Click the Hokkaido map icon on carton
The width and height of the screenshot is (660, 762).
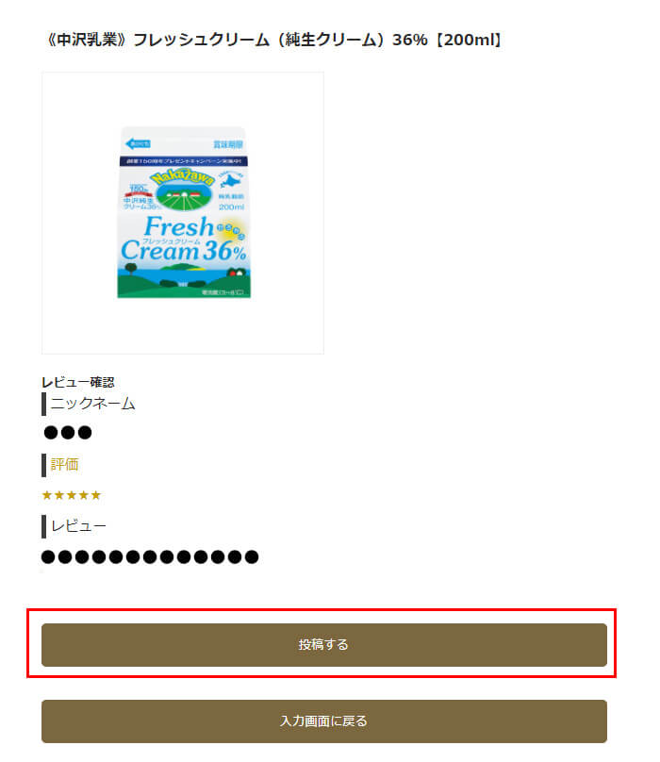click(x=231, y=181)
